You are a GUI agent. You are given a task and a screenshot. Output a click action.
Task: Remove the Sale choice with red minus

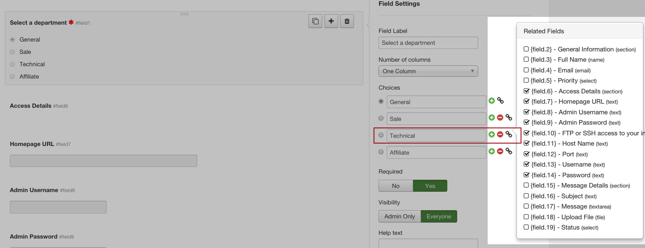pyautogui.click(x=500, y=118)
